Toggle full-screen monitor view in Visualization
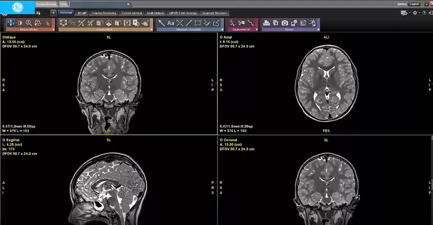The width and height of the screenshot is (433, 225). tap(63, 23)
